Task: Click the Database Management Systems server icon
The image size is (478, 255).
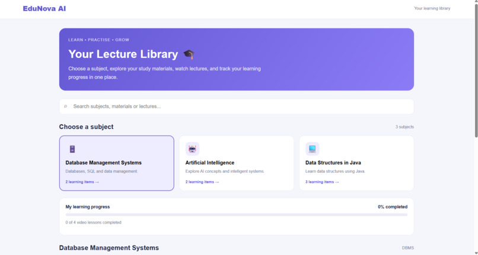Action: [72, 149]
